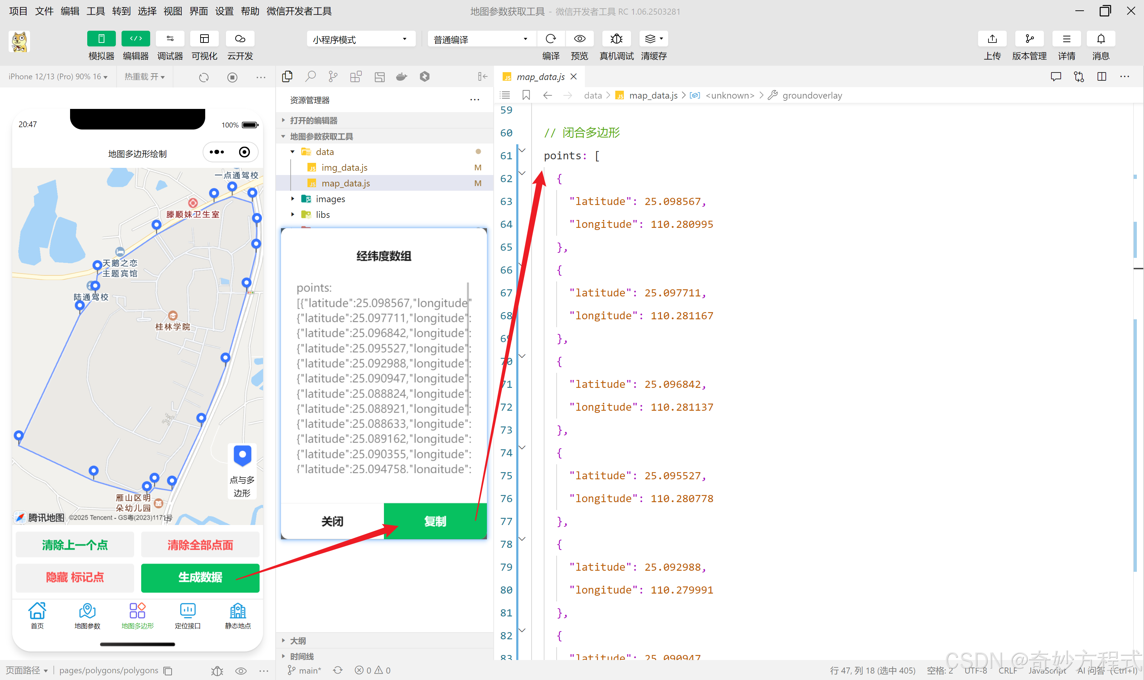Click the Preview (预览) eye icon
Image resolution: width=1144 pixels, height=680 pixels.
coord(580,39)
